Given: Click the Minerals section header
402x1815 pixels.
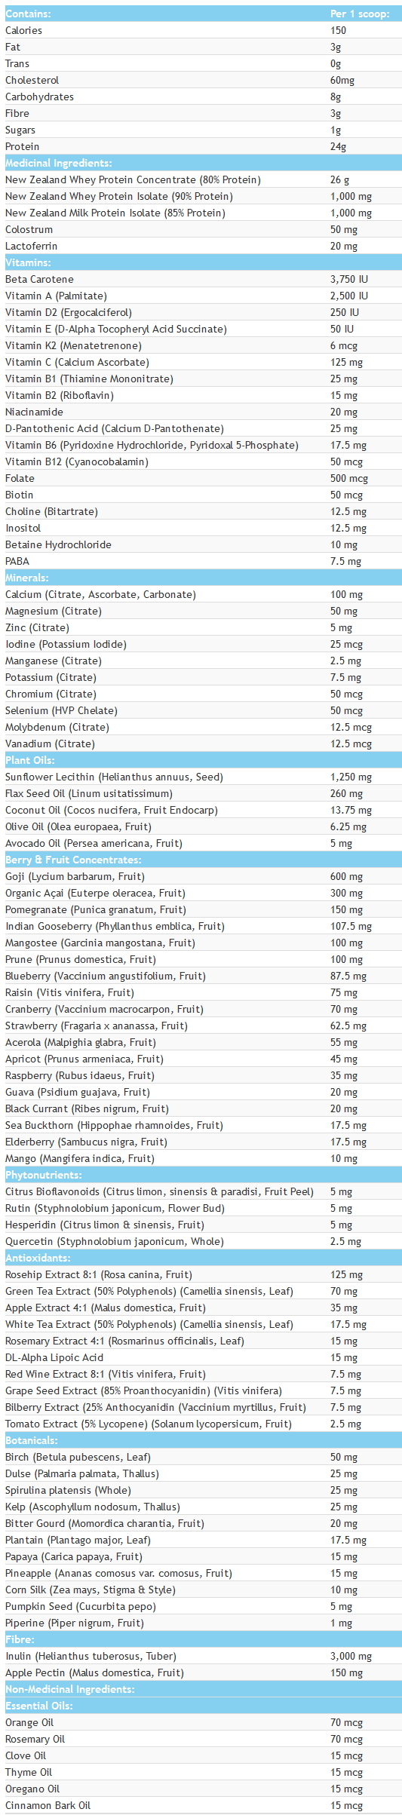Looking at the screenshot, I should point(201,578).
